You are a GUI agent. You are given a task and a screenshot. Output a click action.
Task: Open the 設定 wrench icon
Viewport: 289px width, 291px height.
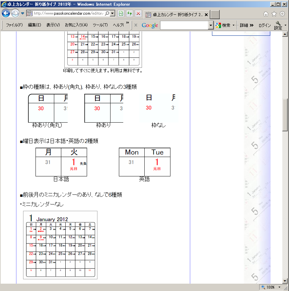[x=278, y=25]
